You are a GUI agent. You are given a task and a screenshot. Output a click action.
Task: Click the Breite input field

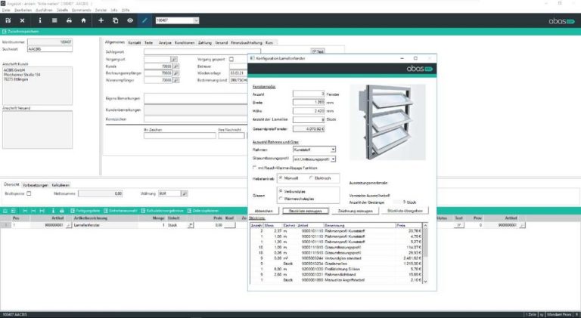pyautogui.click(x=309, y=100)
